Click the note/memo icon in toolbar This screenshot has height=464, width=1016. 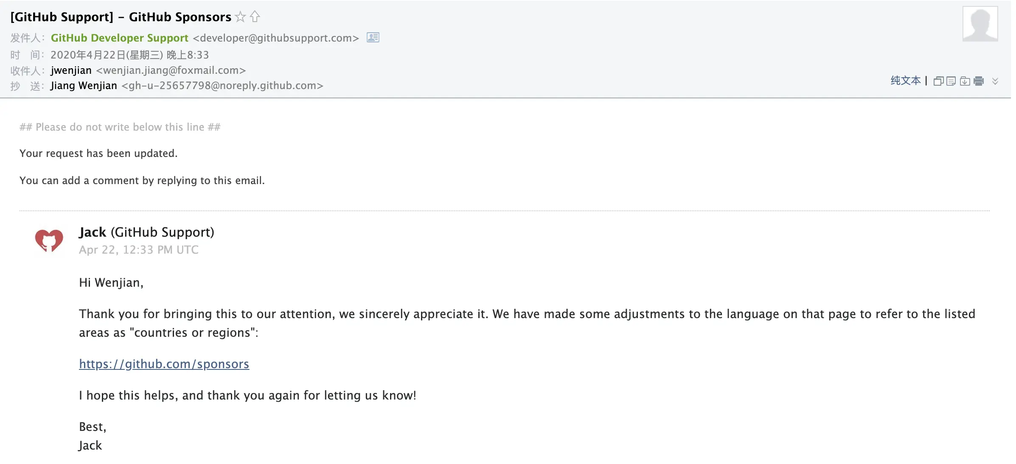tap(951, 81)
